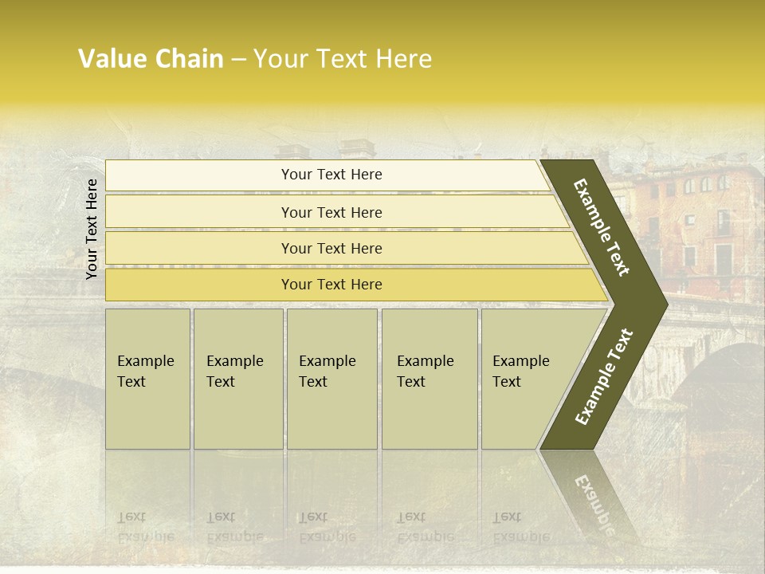Select the topmost lightest "Your Text Here" bar
The image size is (765, 574).
331,175
